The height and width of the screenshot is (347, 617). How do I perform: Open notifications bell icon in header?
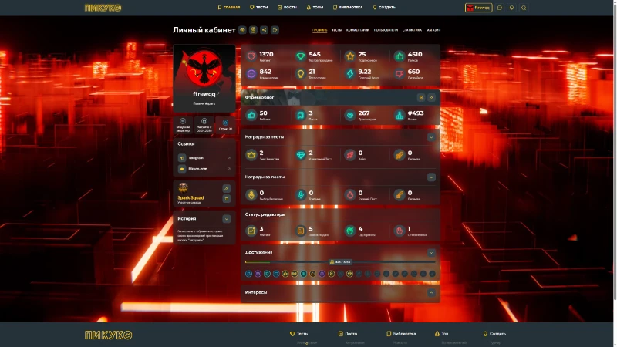pyautogui.click(x=511, y=8)
